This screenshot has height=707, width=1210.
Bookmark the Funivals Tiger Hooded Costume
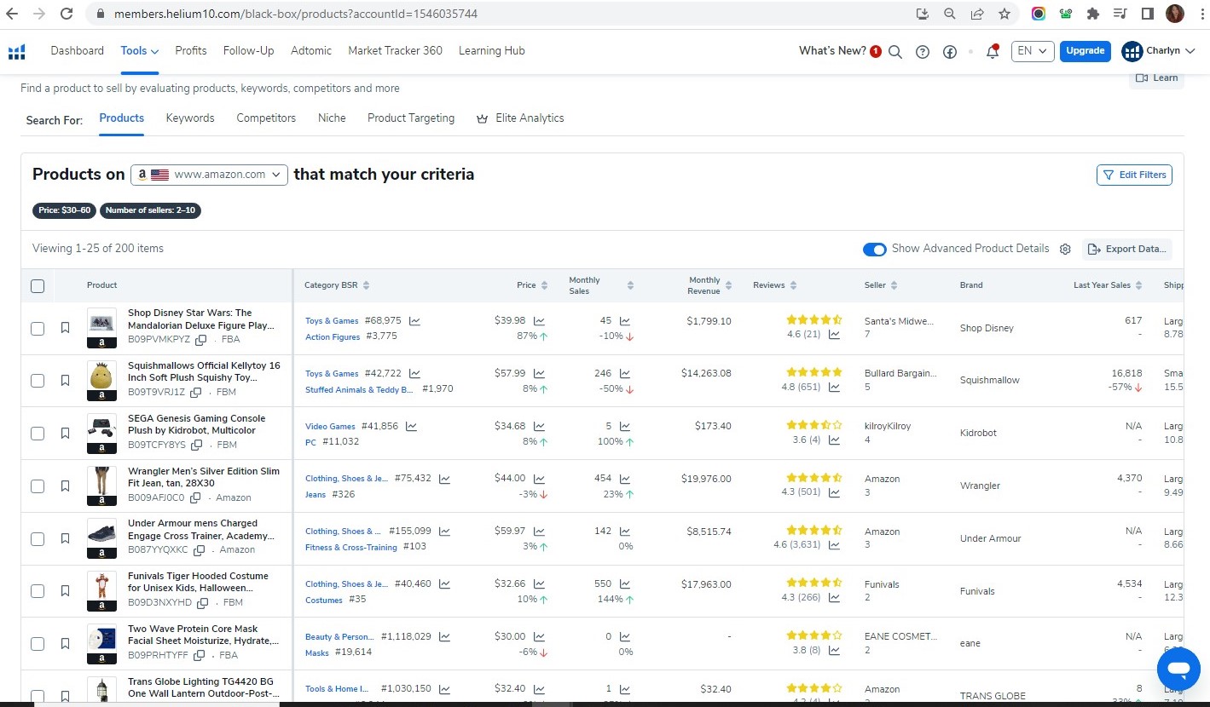point(65,591)
